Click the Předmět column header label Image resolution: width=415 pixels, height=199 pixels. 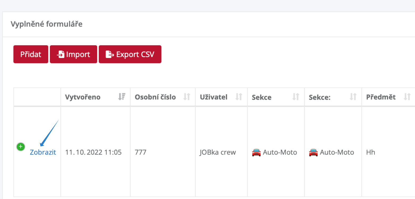(381, 97)
